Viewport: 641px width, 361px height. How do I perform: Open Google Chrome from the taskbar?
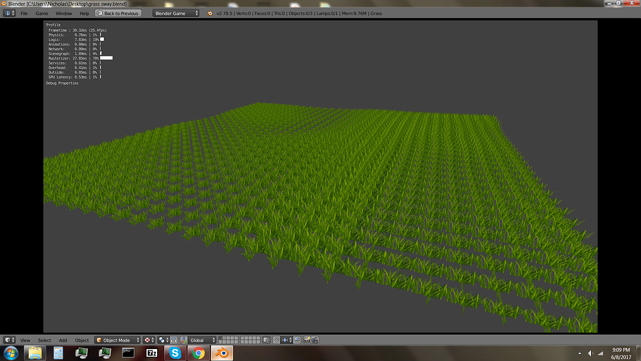point(198,353)
